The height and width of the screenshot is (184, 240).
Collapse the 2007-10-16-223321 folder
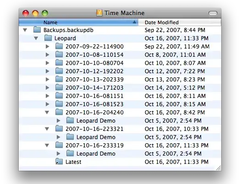47,129
